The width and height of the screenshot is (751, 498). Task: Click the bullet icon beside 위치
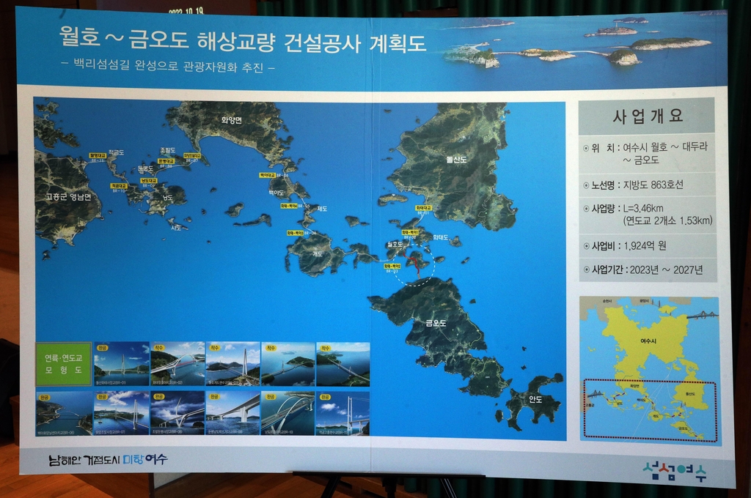tap(586, 148)
